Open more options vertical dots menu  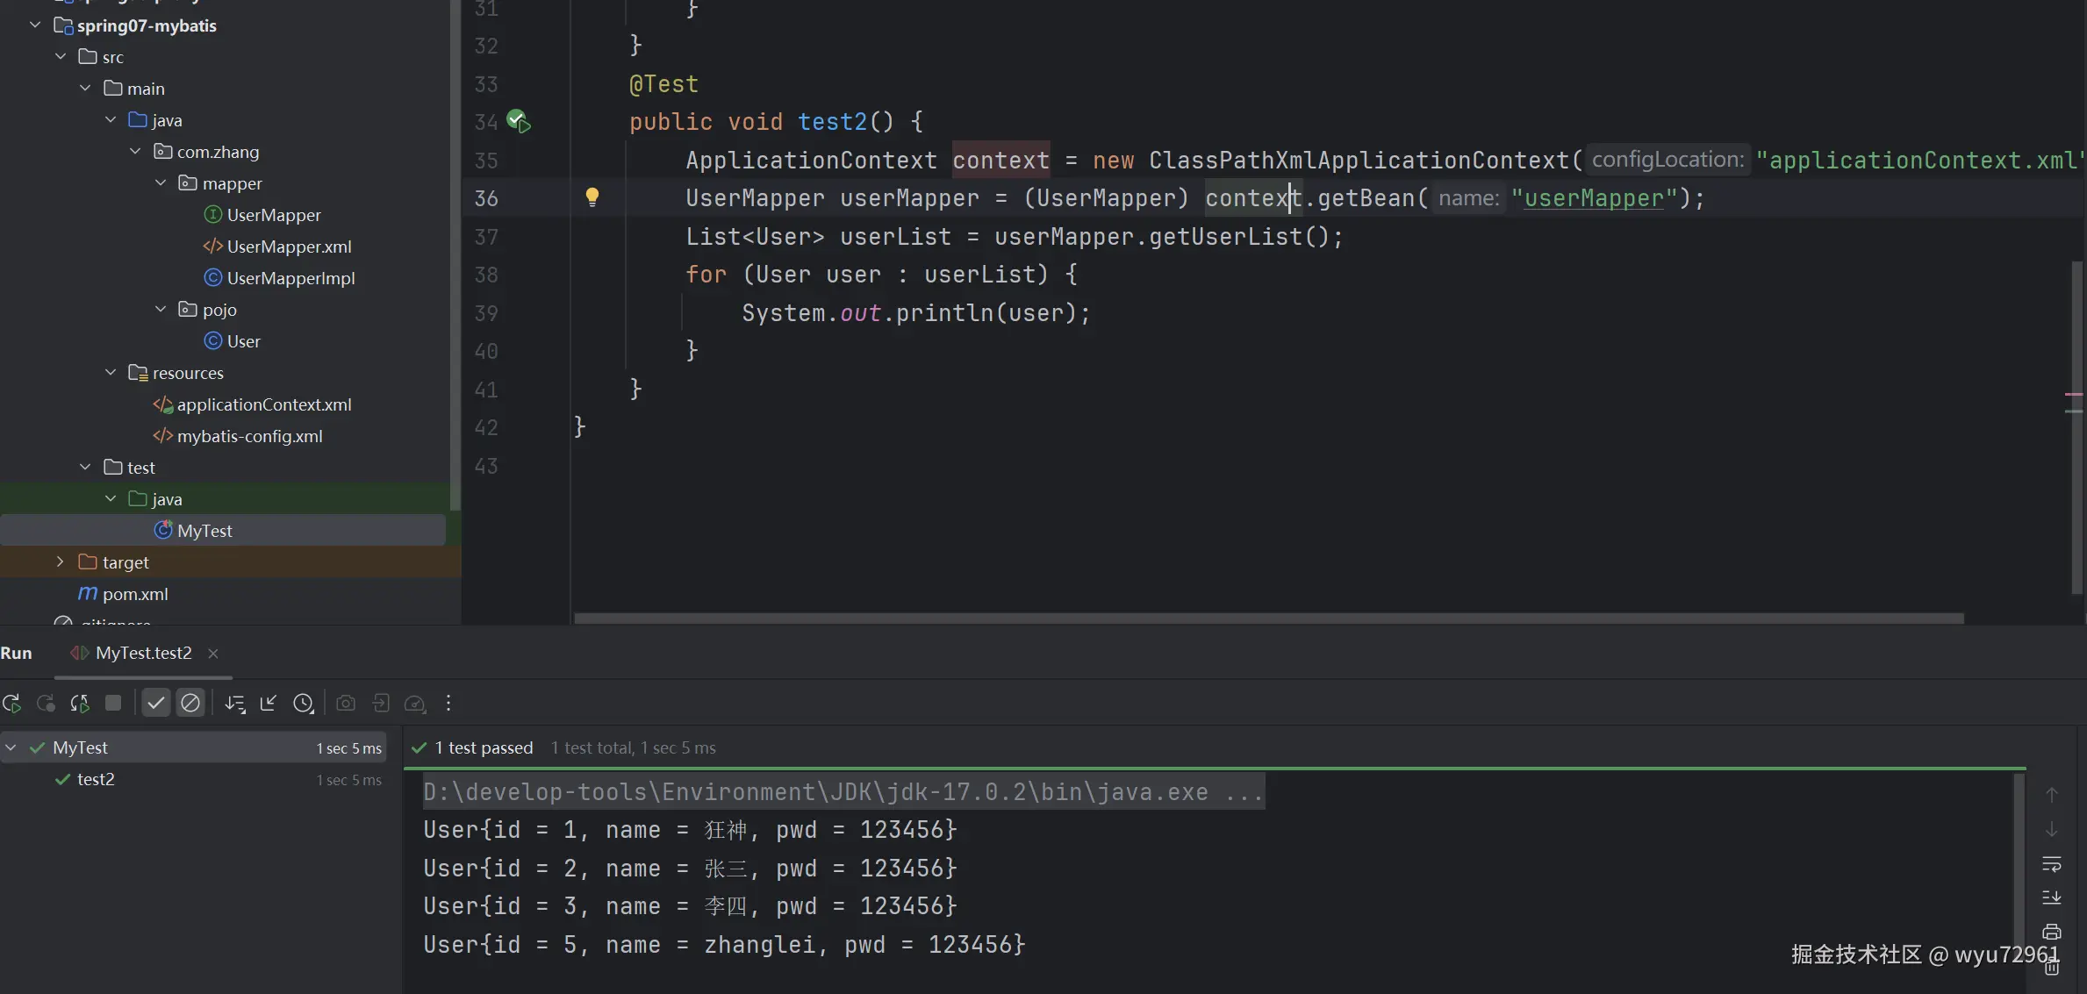pyautogui.click(x=448, y=704)
